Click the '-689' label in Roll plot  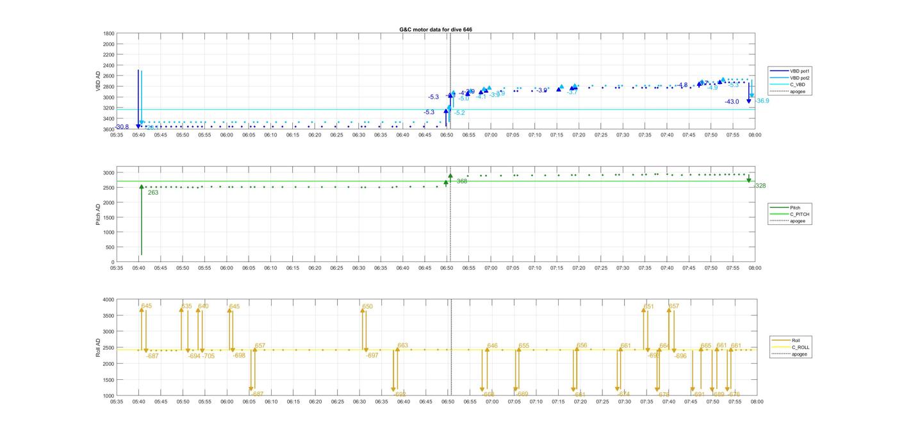(x=718, y=395)
